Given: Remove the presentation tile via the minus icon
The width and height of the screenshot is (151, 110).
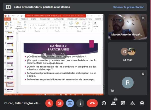Looking at the screenshot, I should [x=62, y=54].
